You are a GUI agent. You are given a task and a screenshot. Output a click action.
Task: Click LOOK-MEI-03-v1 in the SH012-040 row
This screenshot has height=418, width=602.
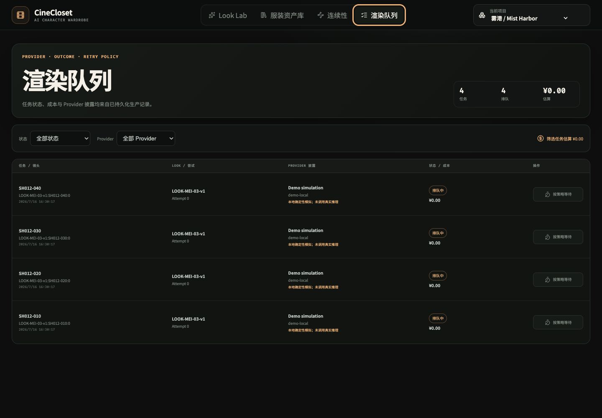[189, 191]
